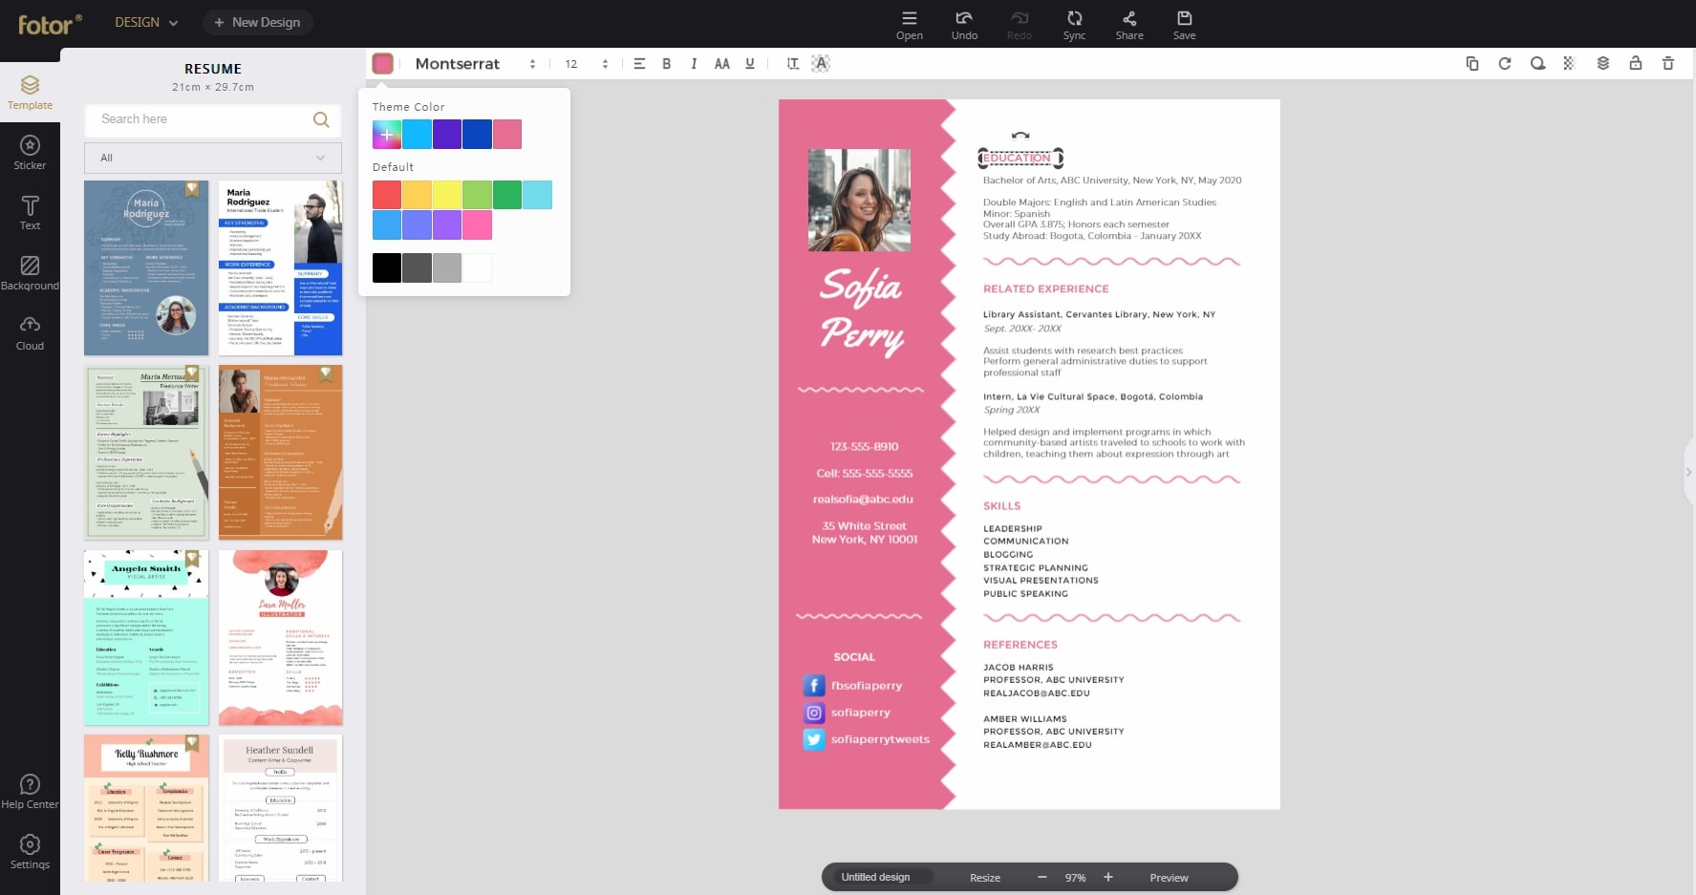
Task: Open the Montserrat font dropdown
Action: (x=475, y=64)
